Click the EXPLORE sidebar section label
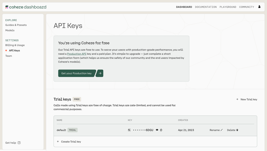This screenshot has height=151, width=267. (11, 20)
